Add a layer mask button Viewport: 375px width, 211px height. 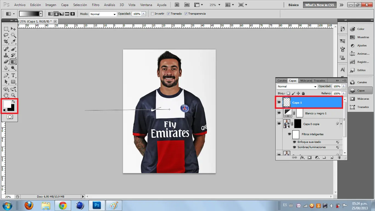[x=309, y=158]
